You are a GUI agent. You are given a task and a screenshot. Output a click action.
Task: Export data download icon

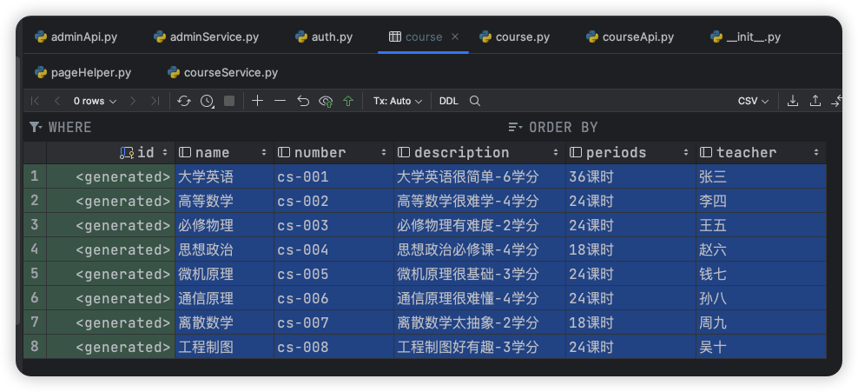tap(792, 101)
